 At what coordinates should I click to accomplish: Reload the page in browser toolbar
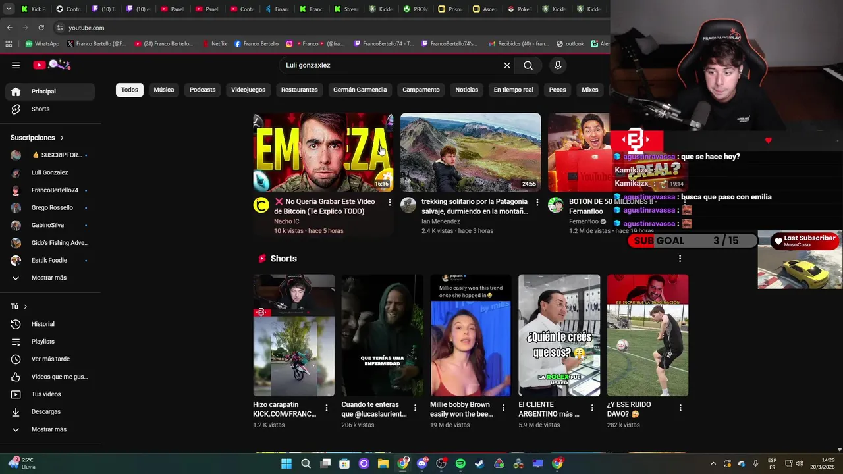(x=41, y=28)
